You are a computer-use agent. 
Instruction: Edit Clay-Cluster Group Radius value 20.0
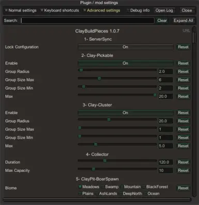(165, 121)
